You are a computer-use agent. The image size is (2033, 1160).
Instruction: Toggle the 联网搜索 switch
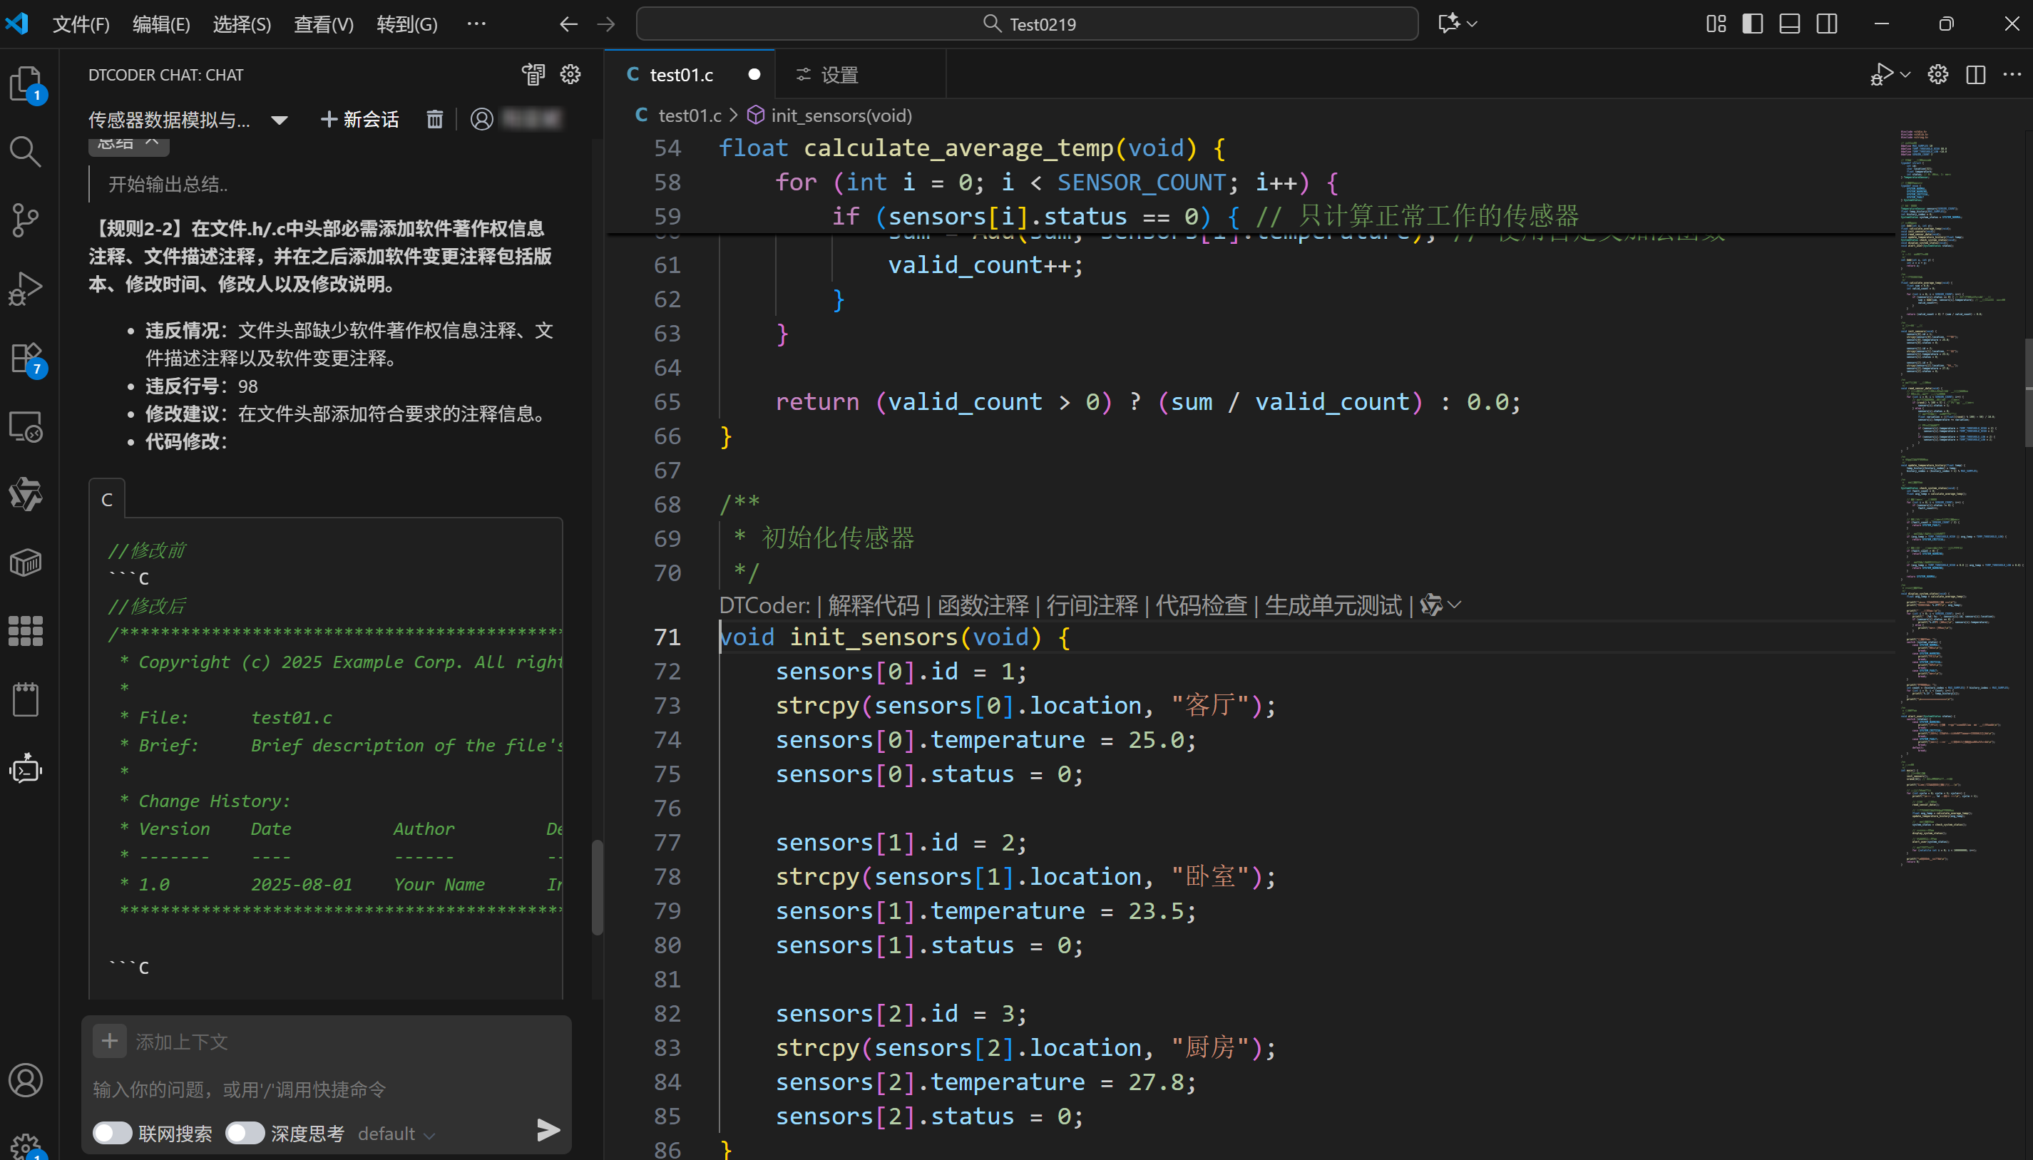point(113,1133)
